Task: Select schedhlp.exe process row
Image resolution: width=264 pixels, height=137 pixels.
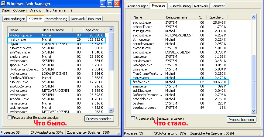Action: (x=180, y=99)
